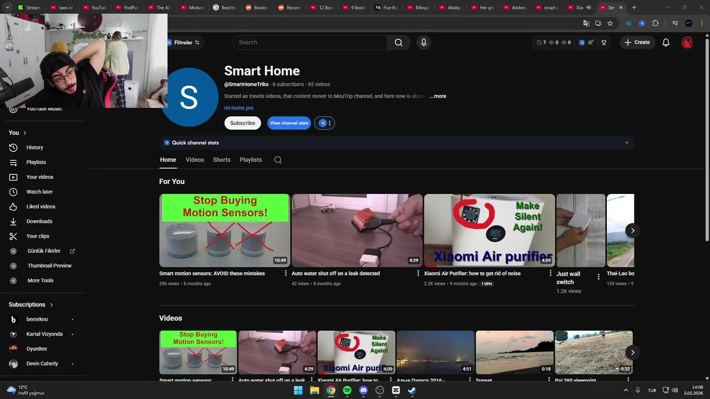Screen dimensions: 710x399
Task: Click the YouTube search input field
Action: point(310,42)
